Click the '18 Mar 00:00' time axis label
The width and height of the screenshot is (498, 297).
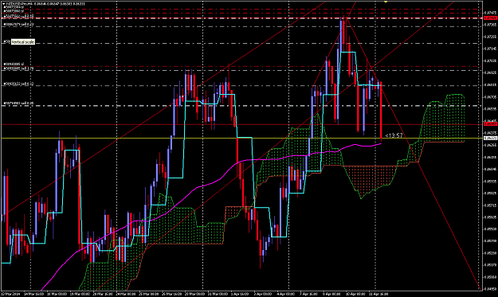click(x=57, y=294)
